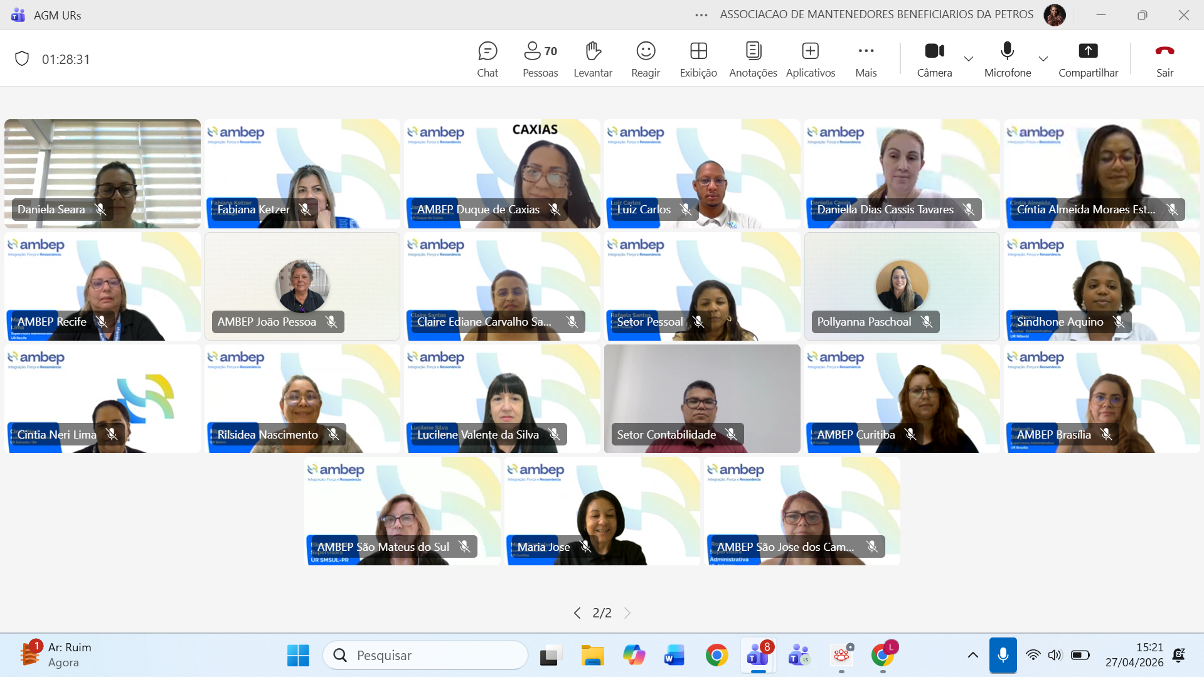Toggle the Câmera on or off
Image resolution: width=1204 pixels, height=677 pixels.
pos(934,59)
